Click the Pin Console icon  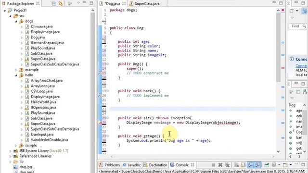(x=267, y=165)
